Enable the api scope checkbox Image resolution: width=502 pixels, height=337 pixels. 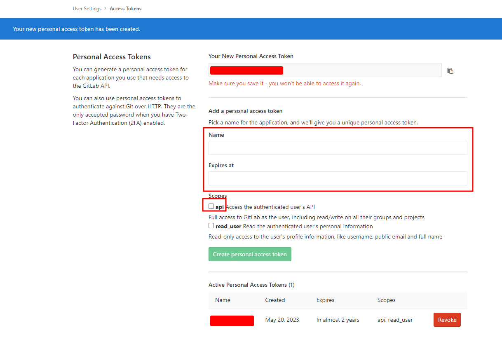point(211,206)
